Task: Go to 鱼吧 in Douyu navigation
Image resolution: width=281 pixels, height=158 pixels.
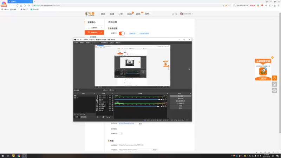Action: tap(147, 14)
